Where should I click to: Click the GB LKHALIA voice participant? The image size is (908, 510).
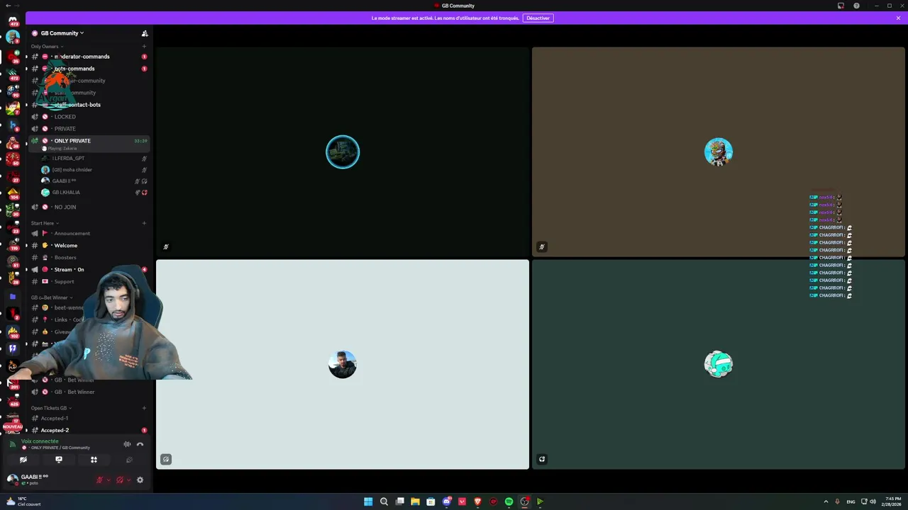click(94, 193)
